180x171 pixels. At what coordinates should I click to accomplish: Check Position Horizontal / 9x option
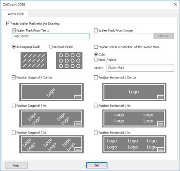pyautogui.click(x=96, y=133)
